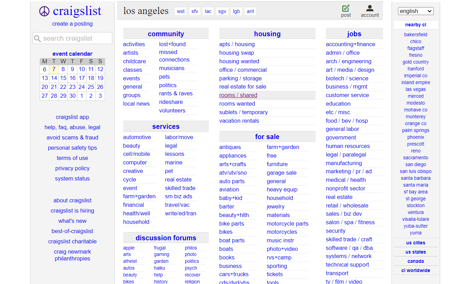The height and width of the screenshot is (284, 459).
Task: Collapse the nearby cl section
Action: tap(416, 25)
